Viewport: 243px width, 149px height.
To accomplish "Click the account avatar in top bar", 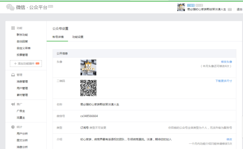I will click(181, 7).
